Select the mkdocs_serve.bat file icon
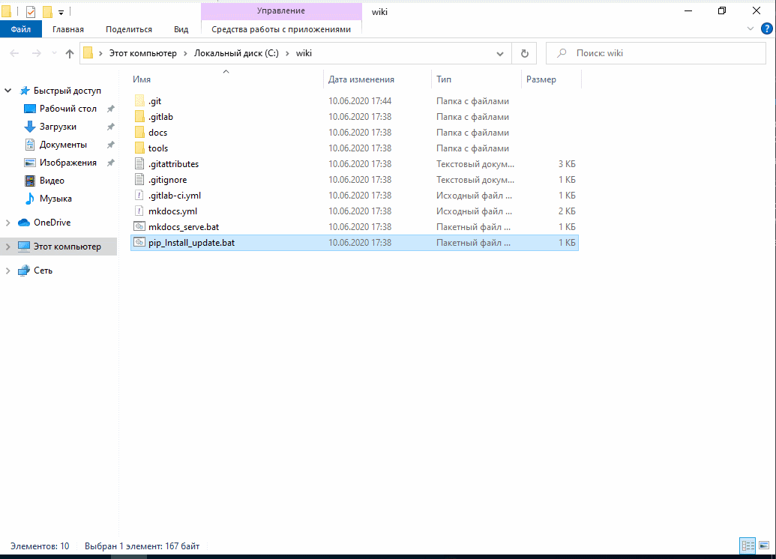This screenshot has height=559, width=776. (139, 226)
